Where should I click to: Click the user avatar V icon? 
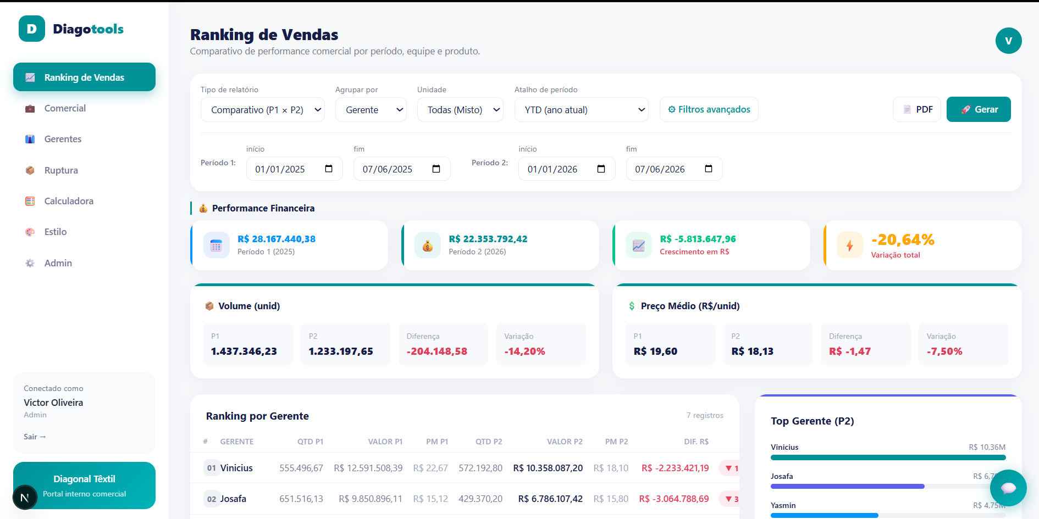[x=1008, y=41]
